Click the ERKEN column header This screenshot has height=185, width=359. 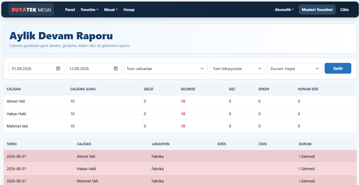point(264,89)
